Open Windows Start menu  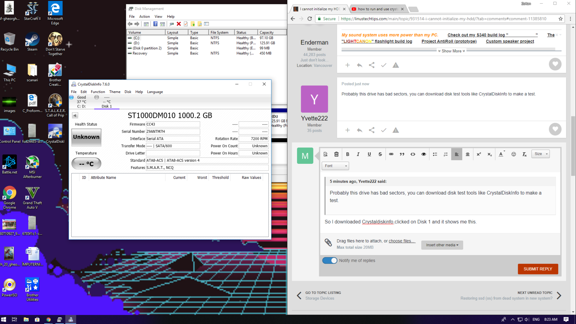tap(4, 319)
